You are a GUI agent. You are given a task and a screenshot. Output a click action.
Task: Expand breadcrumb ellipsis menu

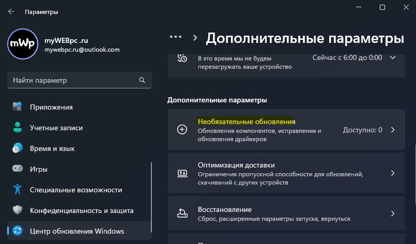tap(176, 37)
